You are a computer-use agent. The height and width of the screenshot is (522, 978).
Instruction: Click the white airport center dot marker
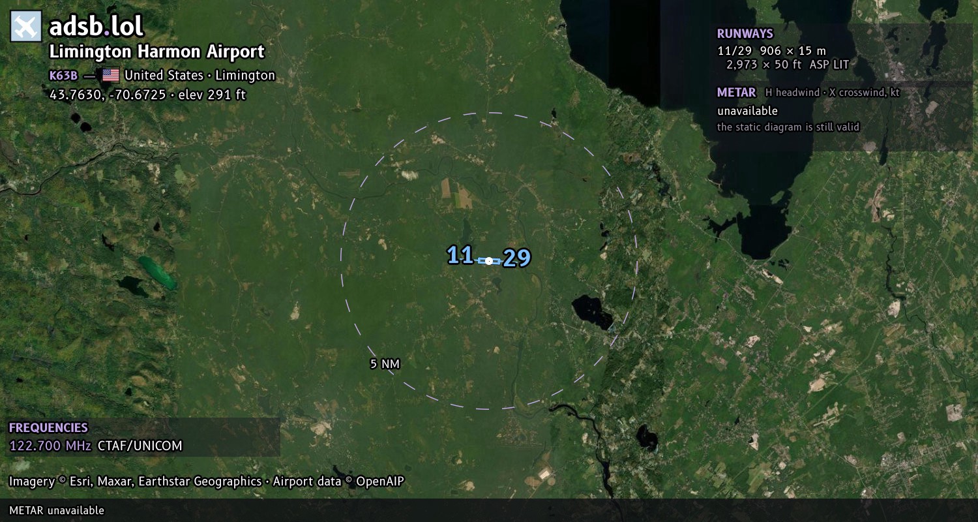point(489,261)
